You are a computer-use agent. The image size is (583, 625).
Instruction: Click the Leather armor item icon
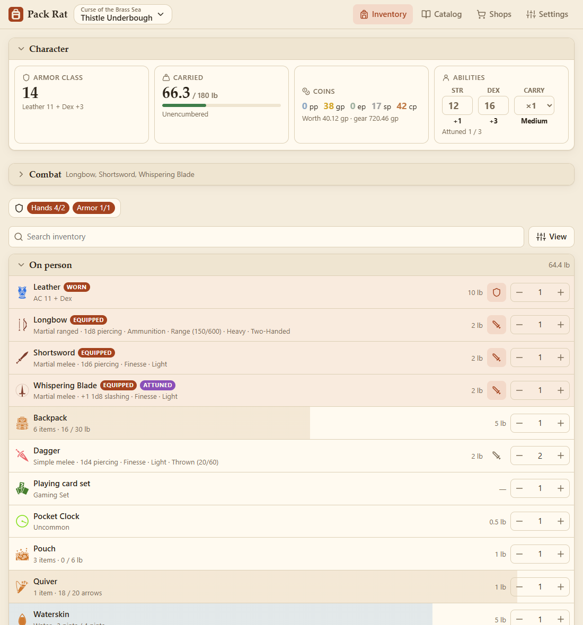point(22,292)
